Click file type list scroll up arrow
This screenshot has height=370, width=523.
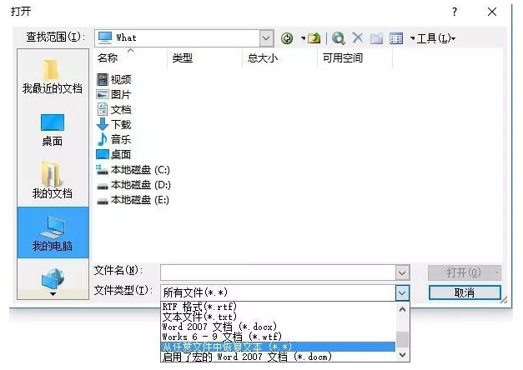(x=402, y=309)
